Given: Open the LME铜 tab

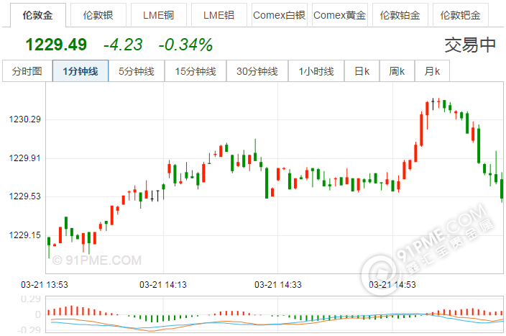Looking at the screenshot, I should point(158,15).
